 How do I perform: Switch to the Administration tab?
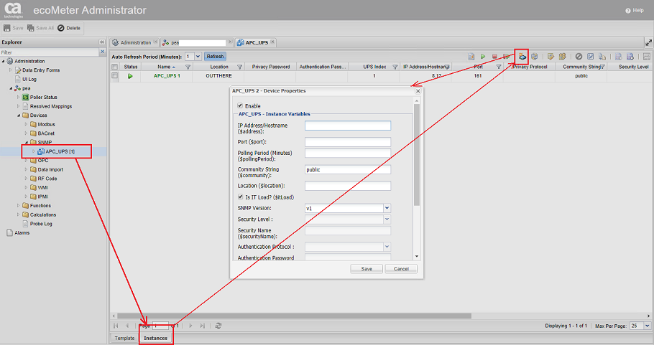135,42
